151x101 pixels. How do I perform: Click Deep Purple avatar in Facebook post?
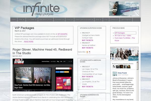tap(115, 74)
